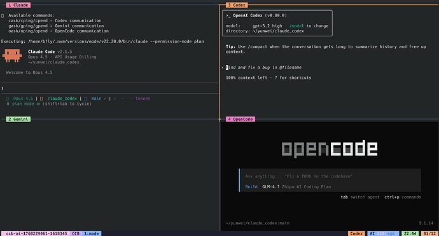Click orange 'Codex' segment in status bar

356,233
